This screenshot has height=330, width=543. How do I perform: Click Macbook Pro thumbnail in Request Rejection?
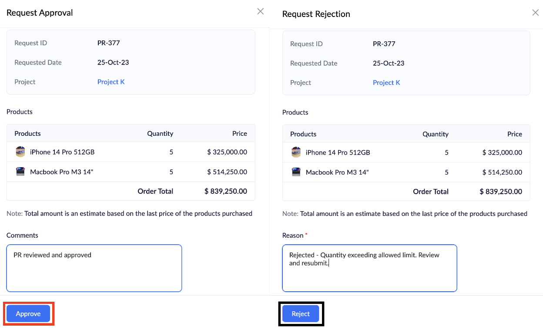(296, 172)
